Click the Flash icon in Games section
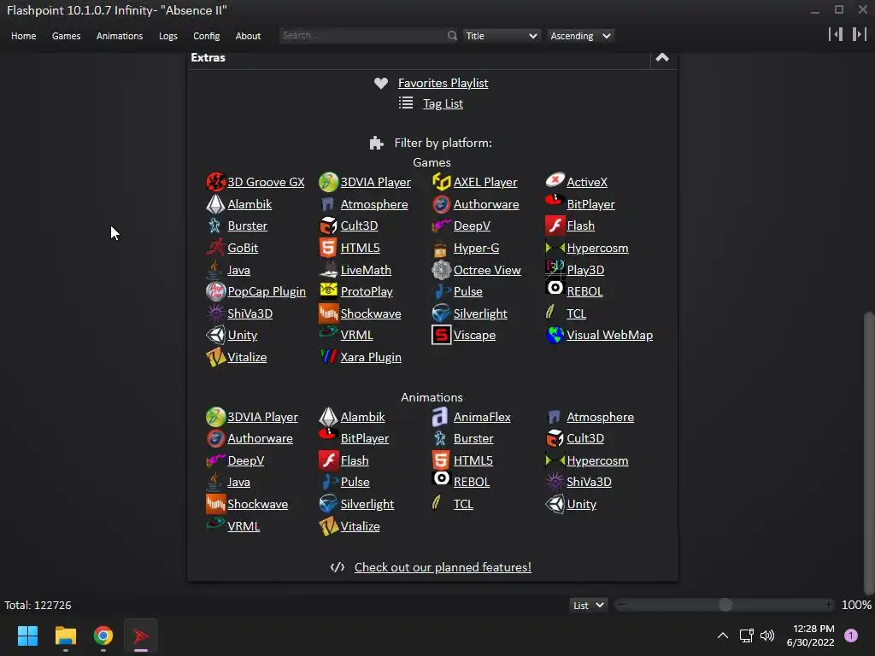875x656 pixels. [555, 225]
